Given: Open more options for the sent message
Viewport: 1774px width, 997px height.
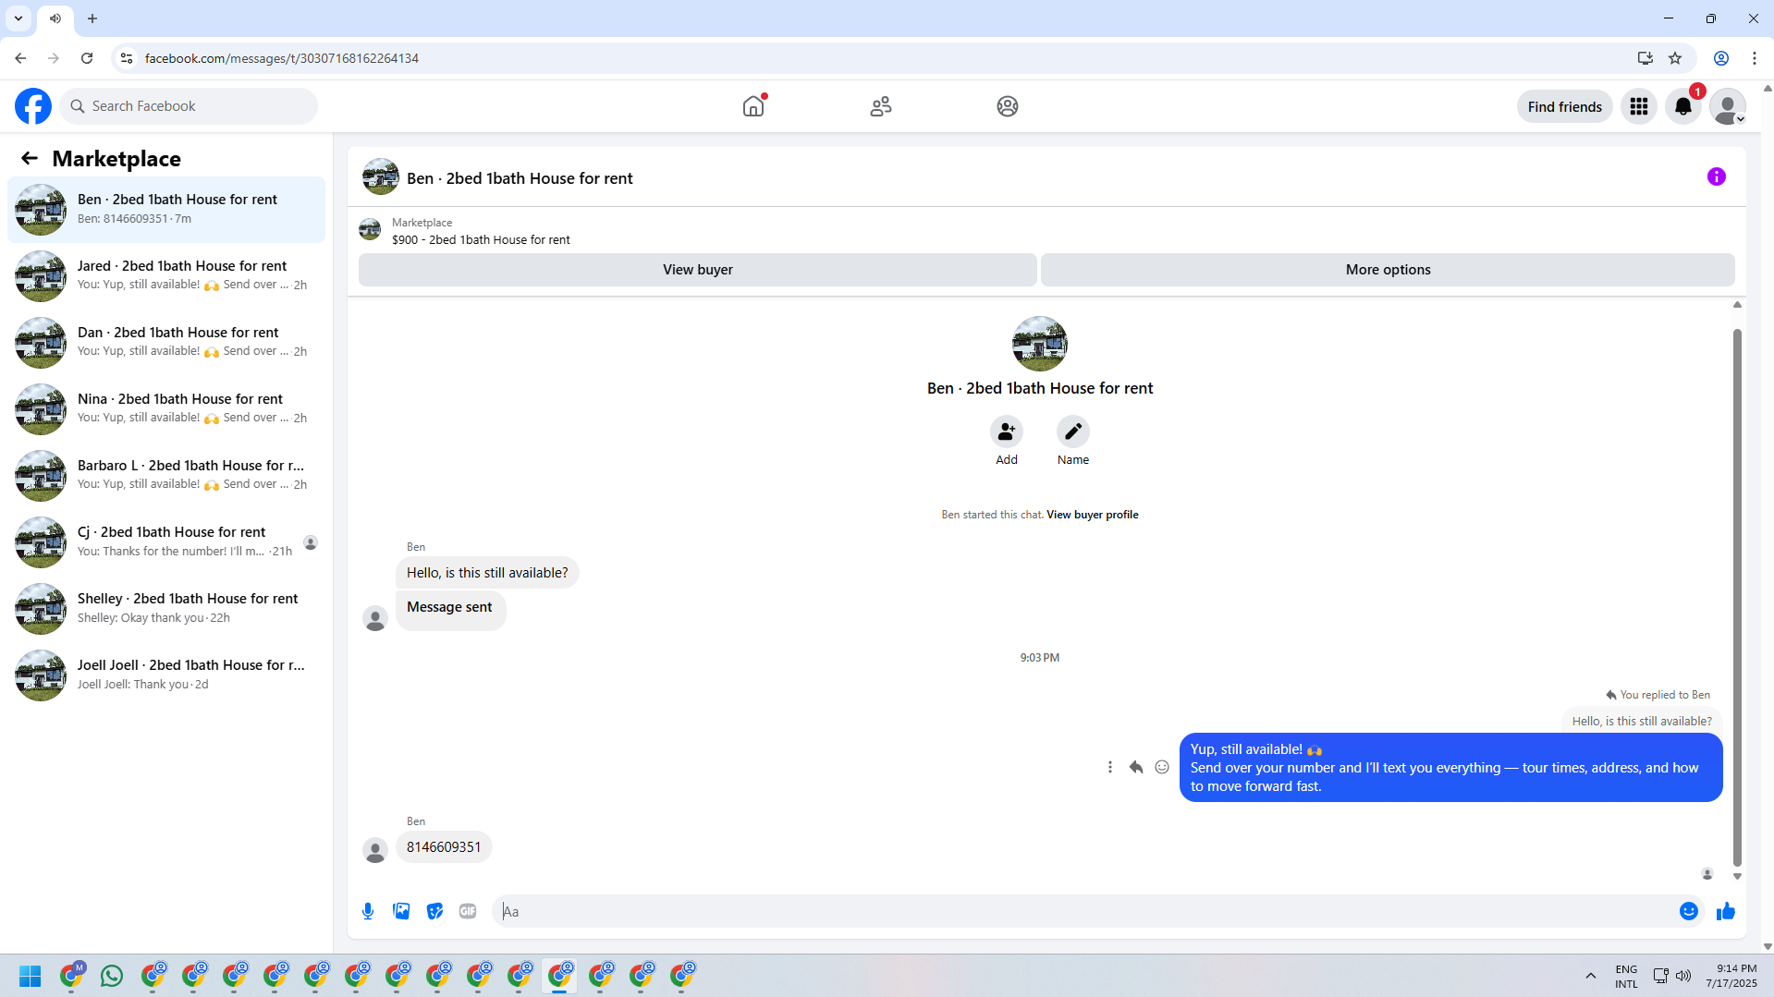Looking at the screenshot, I should coord(1110,767).
